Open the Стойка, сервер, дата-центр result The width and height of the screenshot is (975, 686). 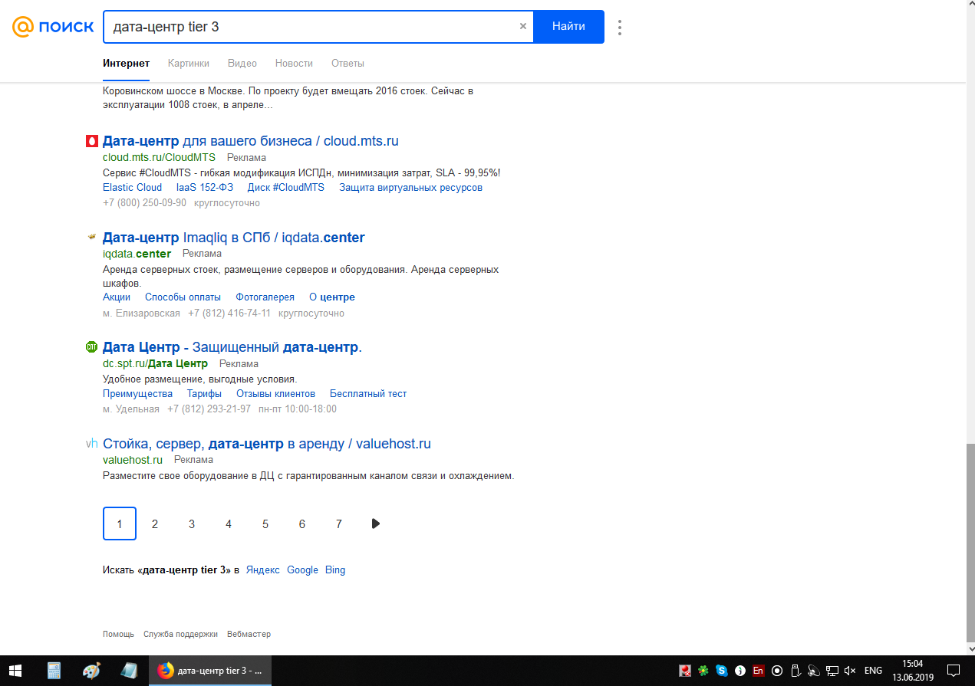267,444
